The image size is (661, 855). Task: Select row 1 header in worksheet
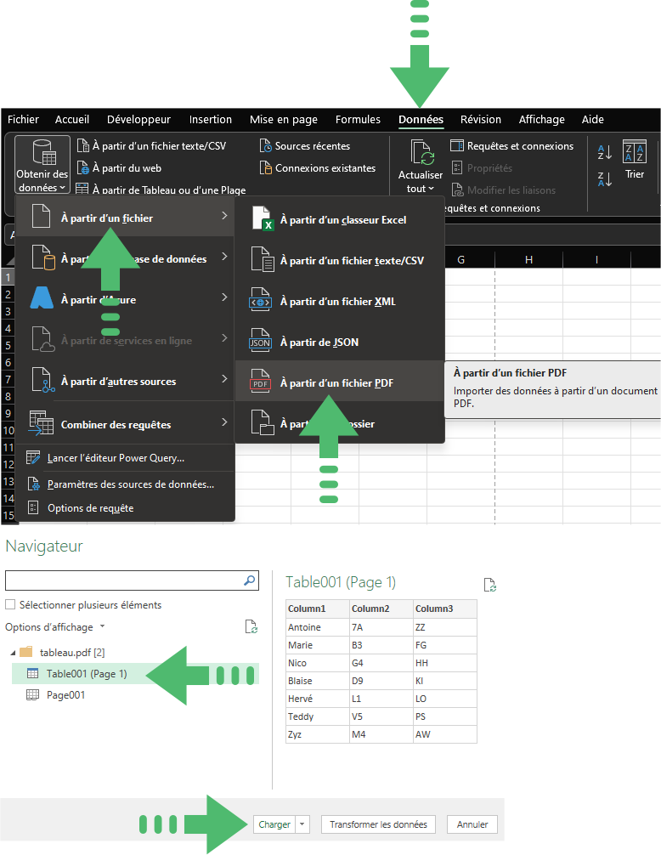(x=8, y=277)
